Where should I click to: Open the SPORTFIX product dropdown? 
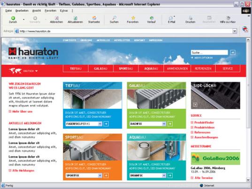click(100, 175)
